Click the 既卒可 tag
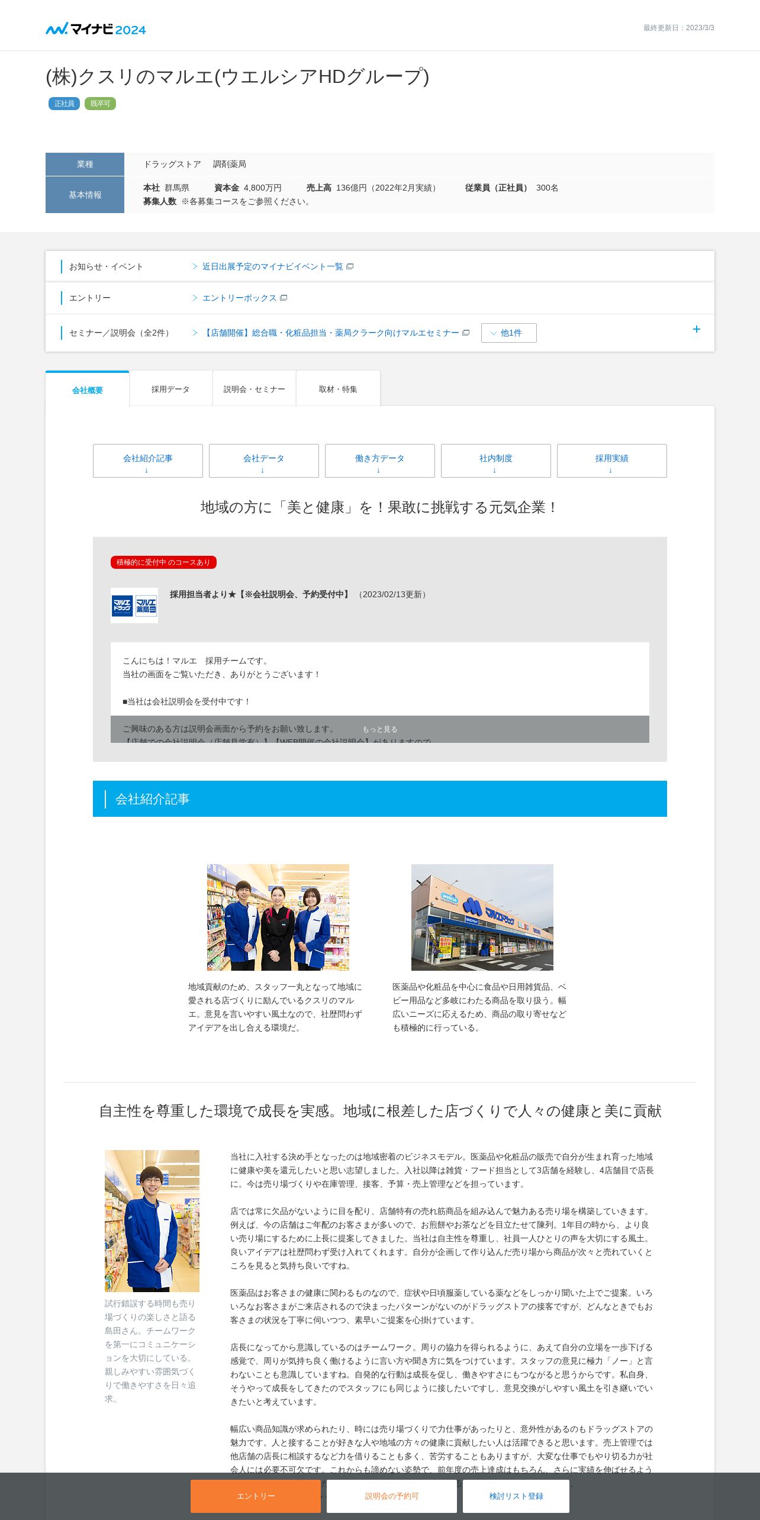760x1520 pixels. pyautogui.click(x=100, y=104)
